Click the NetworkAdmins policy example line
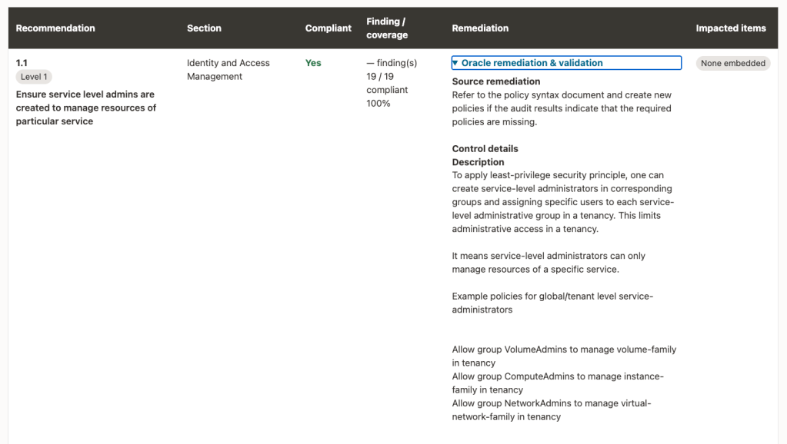Image resolution: width=787 pixels, height=444 pixels. pos(551,410)
